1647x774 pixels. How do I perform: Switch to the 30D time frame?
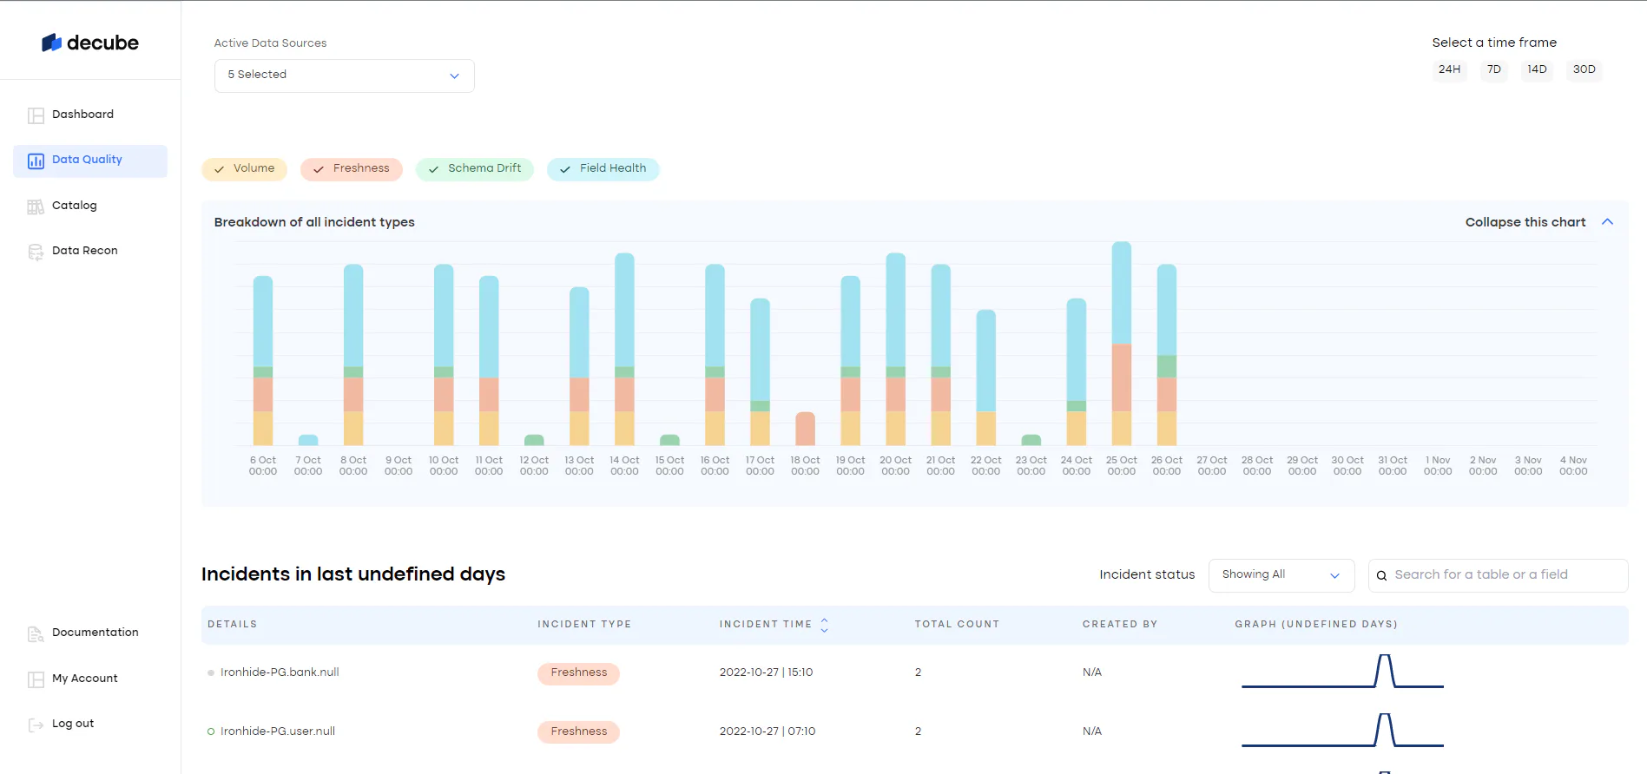coord(1584,69)
